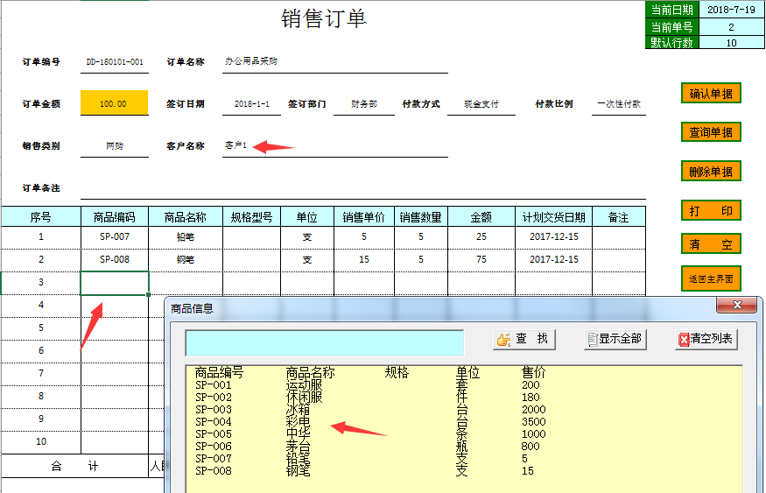Select SP-005 中华 row in list
The image size is (766, 493).
pyautogui.click(x=464, y=433)
